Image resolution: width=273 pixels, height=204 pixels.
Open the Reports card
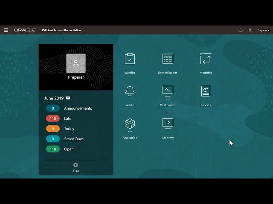[206, 96]
